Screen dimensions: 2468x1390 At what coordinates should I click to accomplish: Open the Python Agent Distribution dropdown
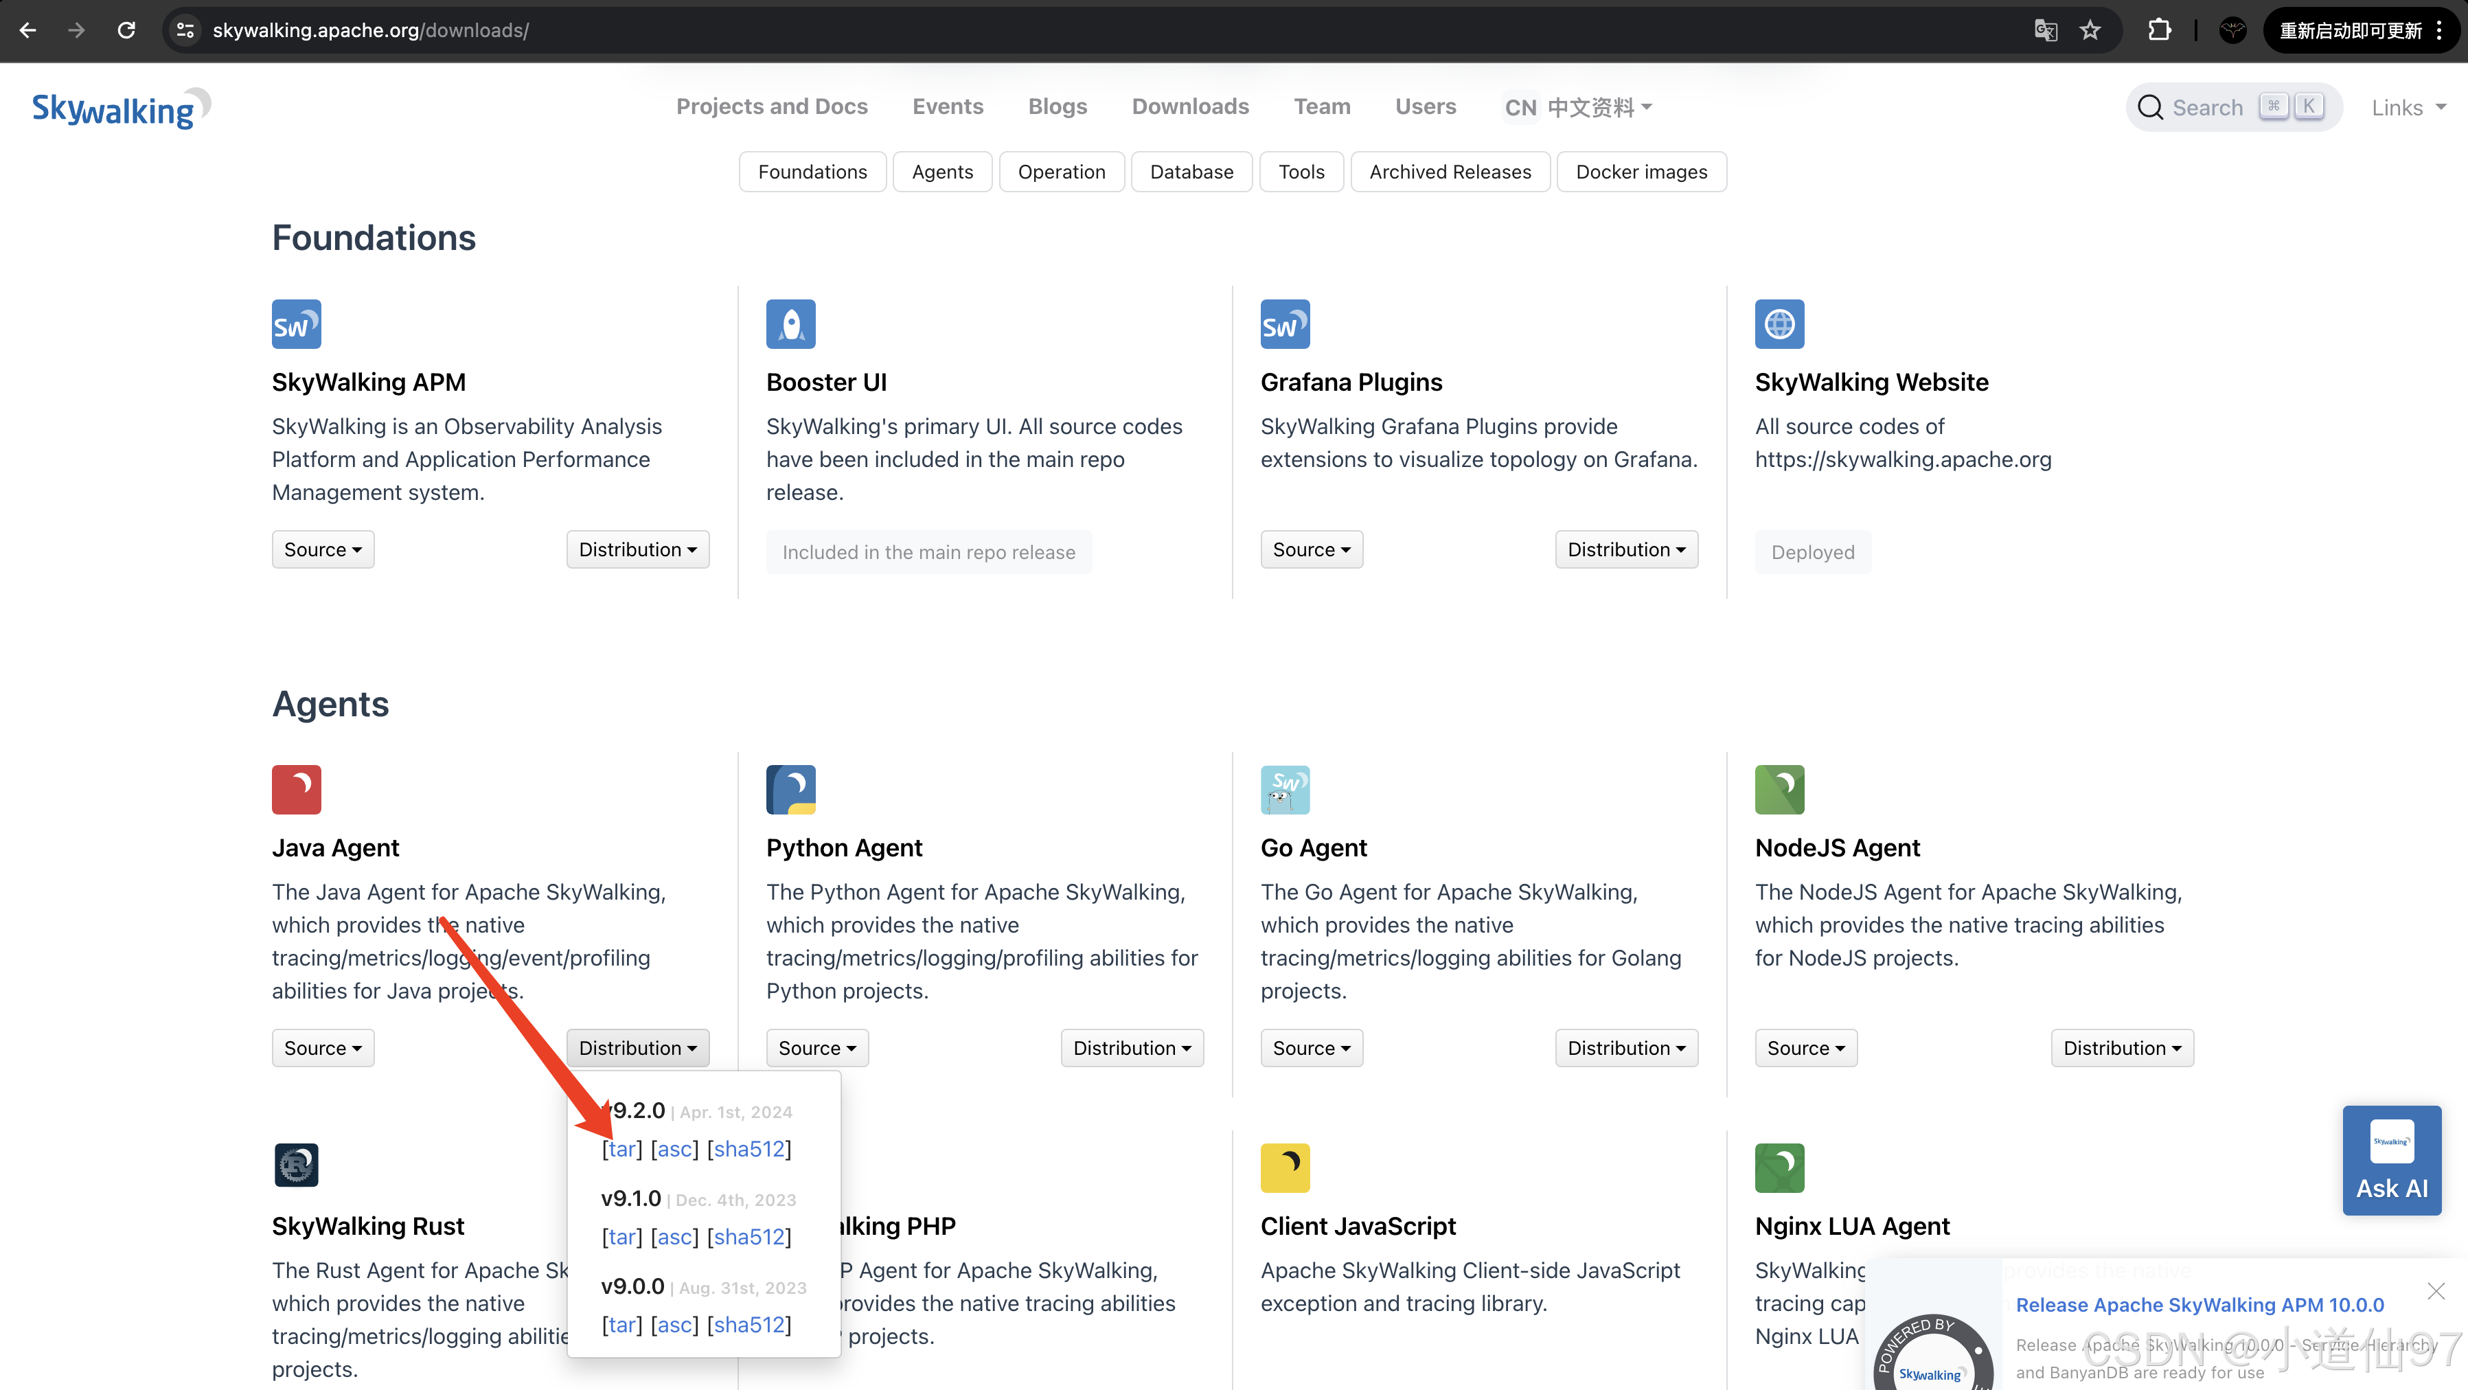(1132, 1047)
